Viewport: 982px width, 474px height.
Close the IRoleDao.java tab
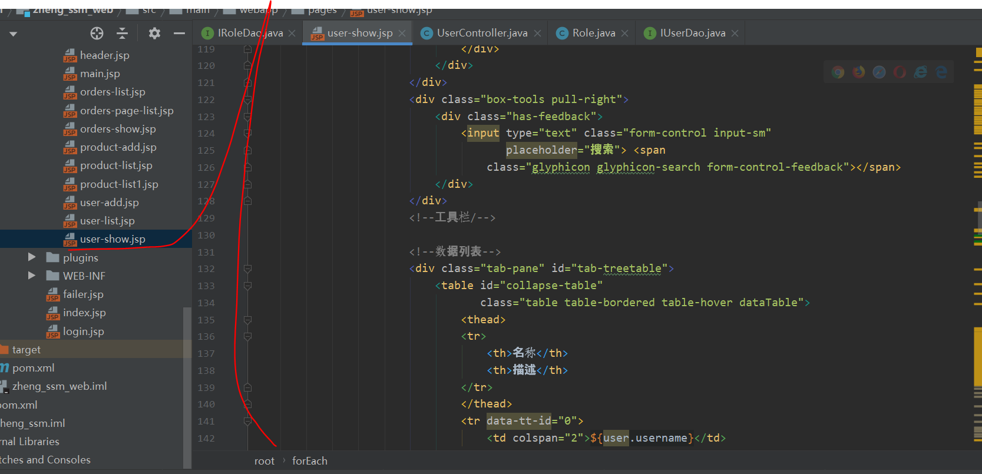(x=292, y=34)
